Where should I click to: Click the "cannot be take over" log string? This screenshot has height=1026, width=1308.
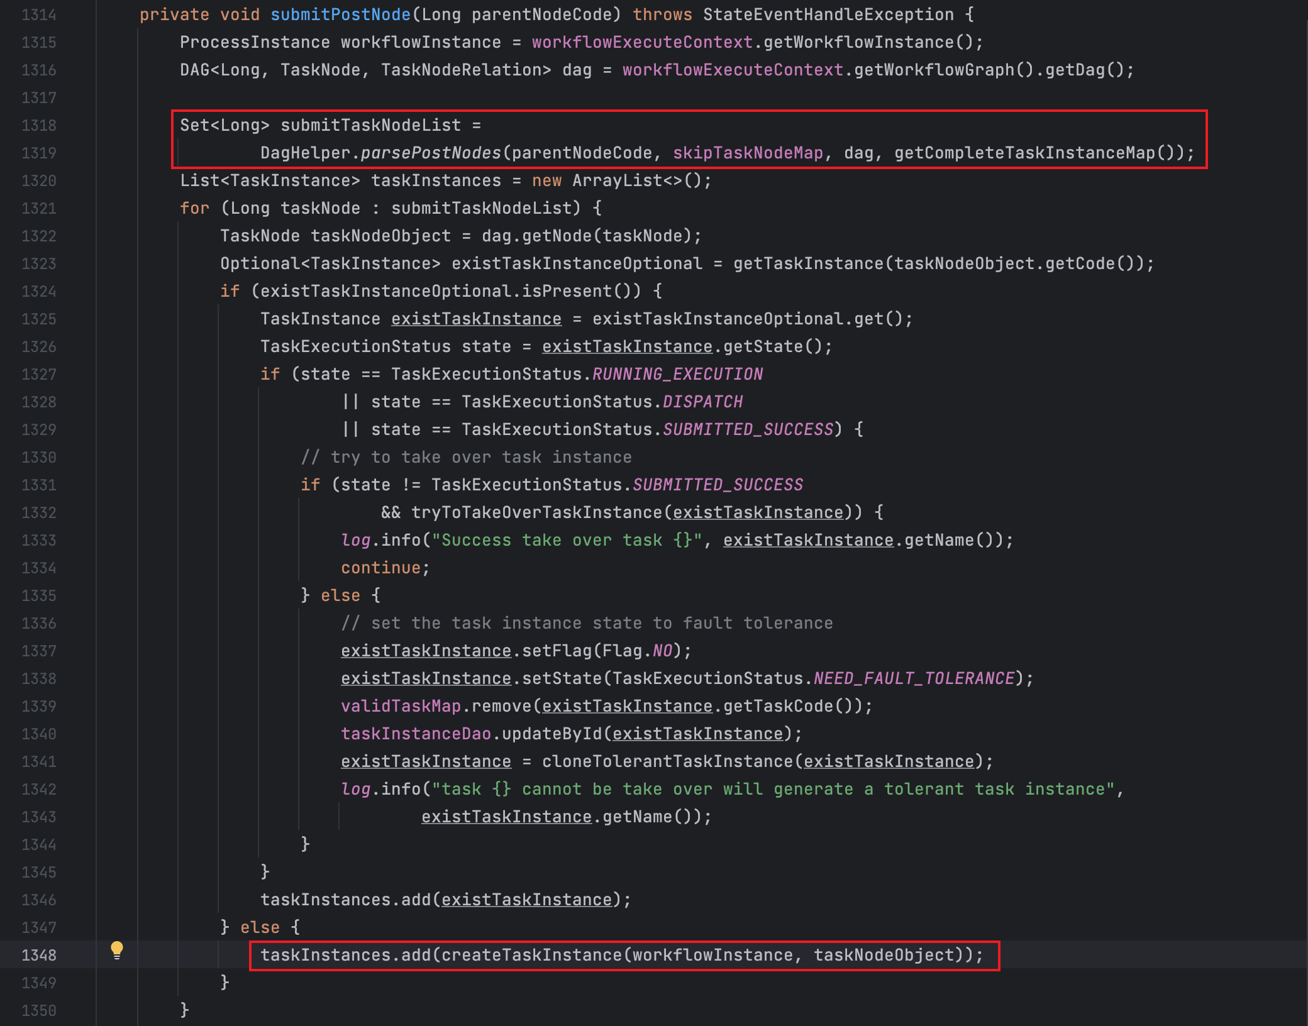click(773, 789)
